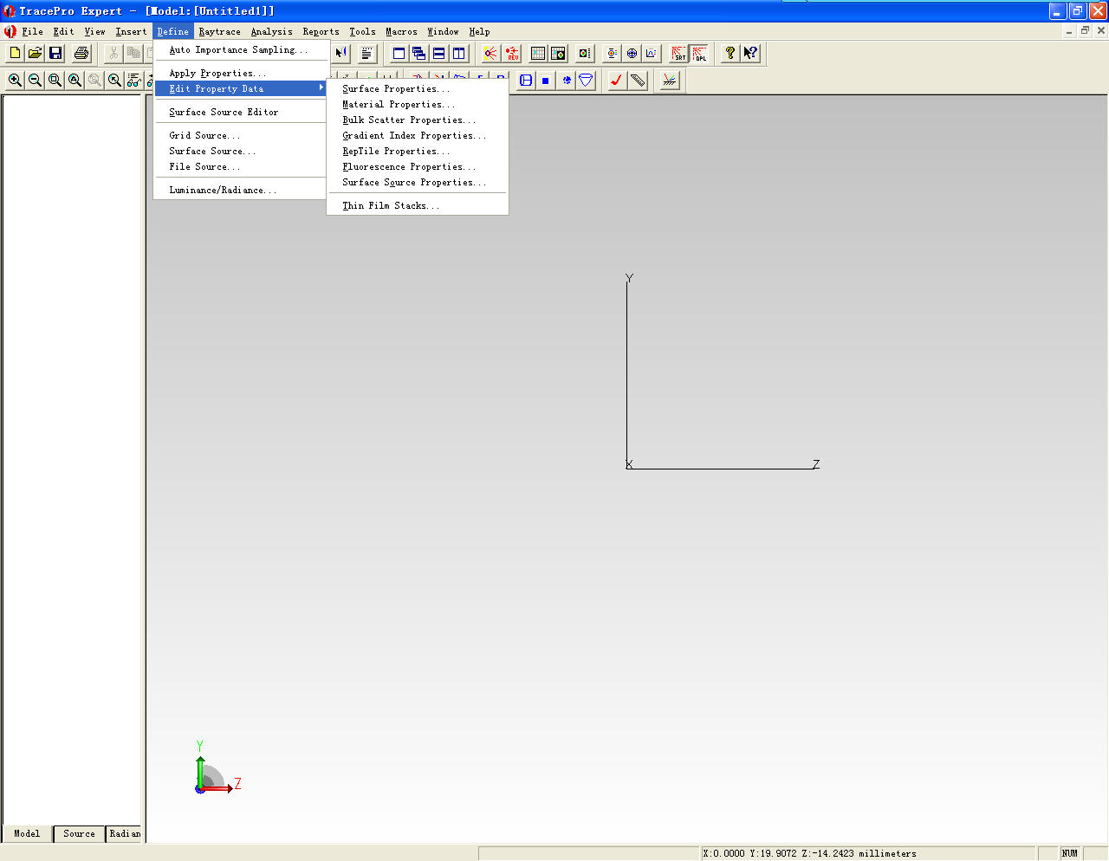Expand the Edit Property Data submenu arrow
The width and height of the screenshot is (1109, 861).
coord(321,87)
